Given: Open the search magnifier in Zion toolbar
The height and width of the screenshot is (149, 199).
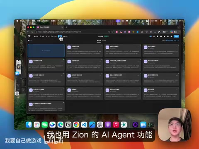Looking at the screenshot, I should coord(154,36).
